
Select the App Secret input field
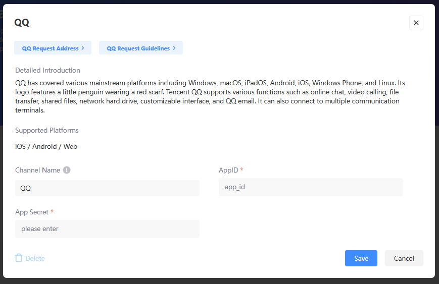(x=107, y=229)
